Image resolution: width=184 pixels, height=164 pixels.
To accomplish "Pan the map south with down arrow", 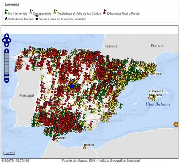I will pyautogui.click(x=7, y=44).
